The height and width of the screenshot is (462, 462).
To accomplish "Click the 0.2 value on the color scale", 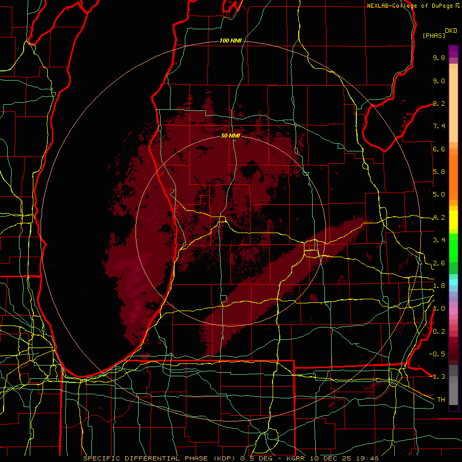I will pyautogui.click(x=439, y=332).
